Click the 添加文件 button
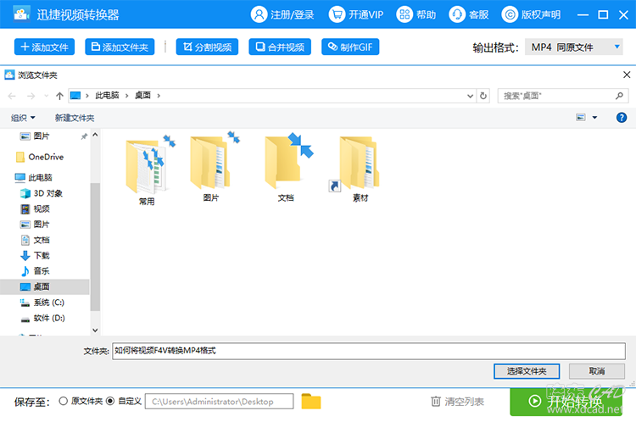 (44, 47)
